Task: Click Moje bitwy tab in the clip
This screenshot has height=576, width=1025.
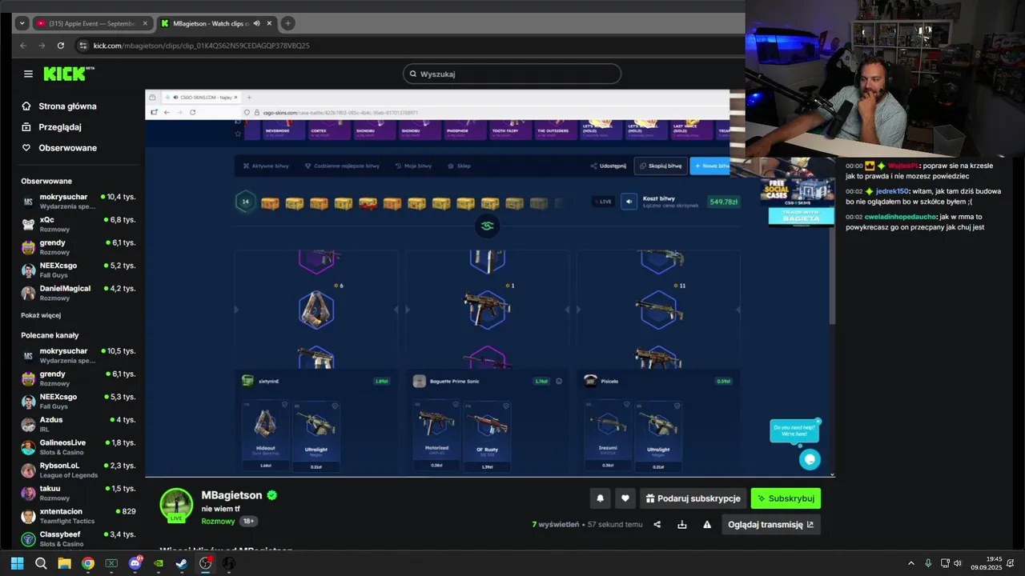Action: point(413,166)
